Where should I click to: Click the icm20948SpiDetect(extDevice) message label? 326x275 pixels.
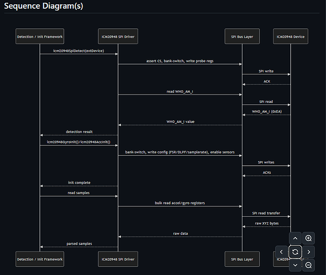point(79,51)
